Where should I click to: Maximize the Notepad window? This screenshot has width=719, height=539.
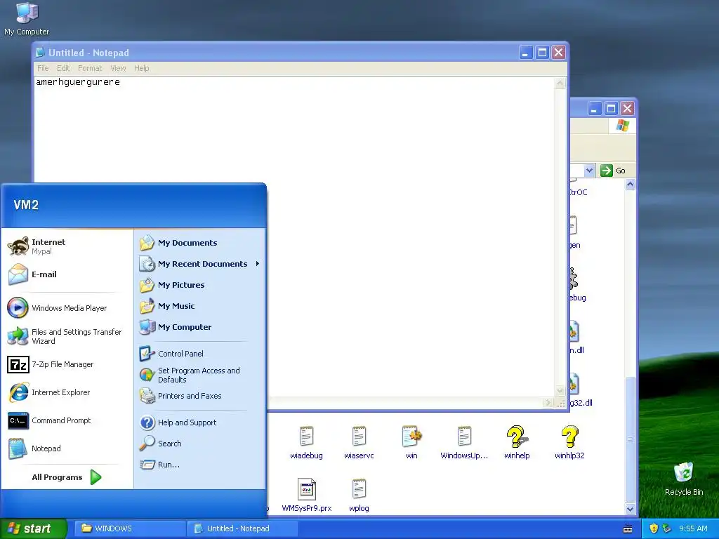[542, 53]
